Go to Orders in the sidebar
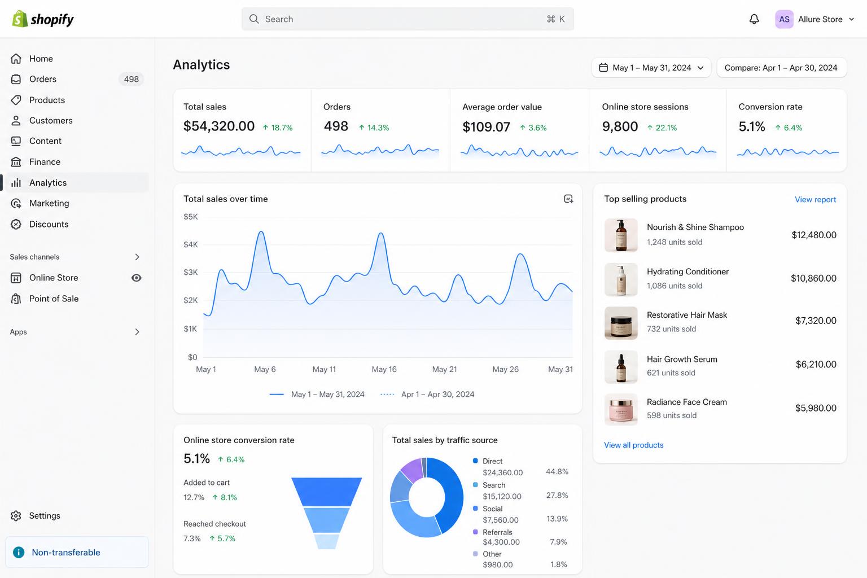 (76, 79)
